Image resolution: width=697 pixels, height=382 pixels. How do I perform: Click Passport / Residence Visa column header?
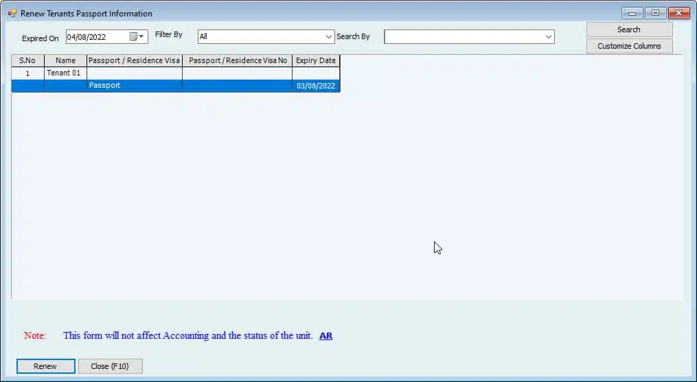tap(134, 60)
